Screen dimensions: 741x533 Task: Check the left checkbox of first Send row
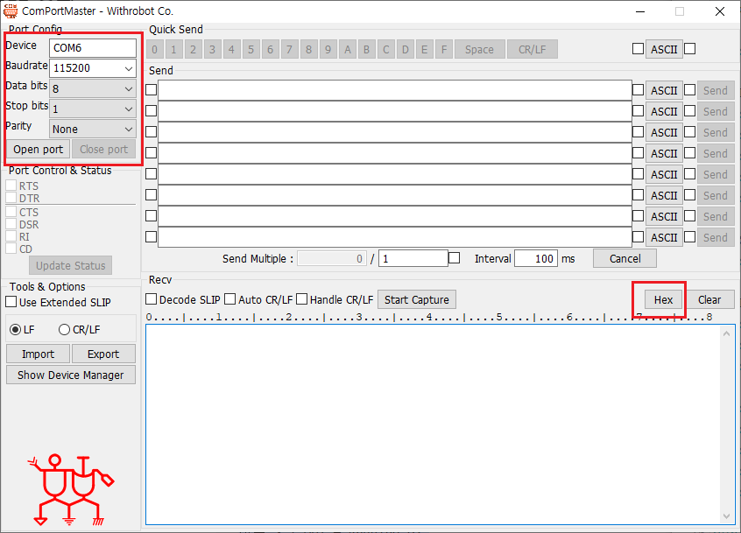coord(152,89)
